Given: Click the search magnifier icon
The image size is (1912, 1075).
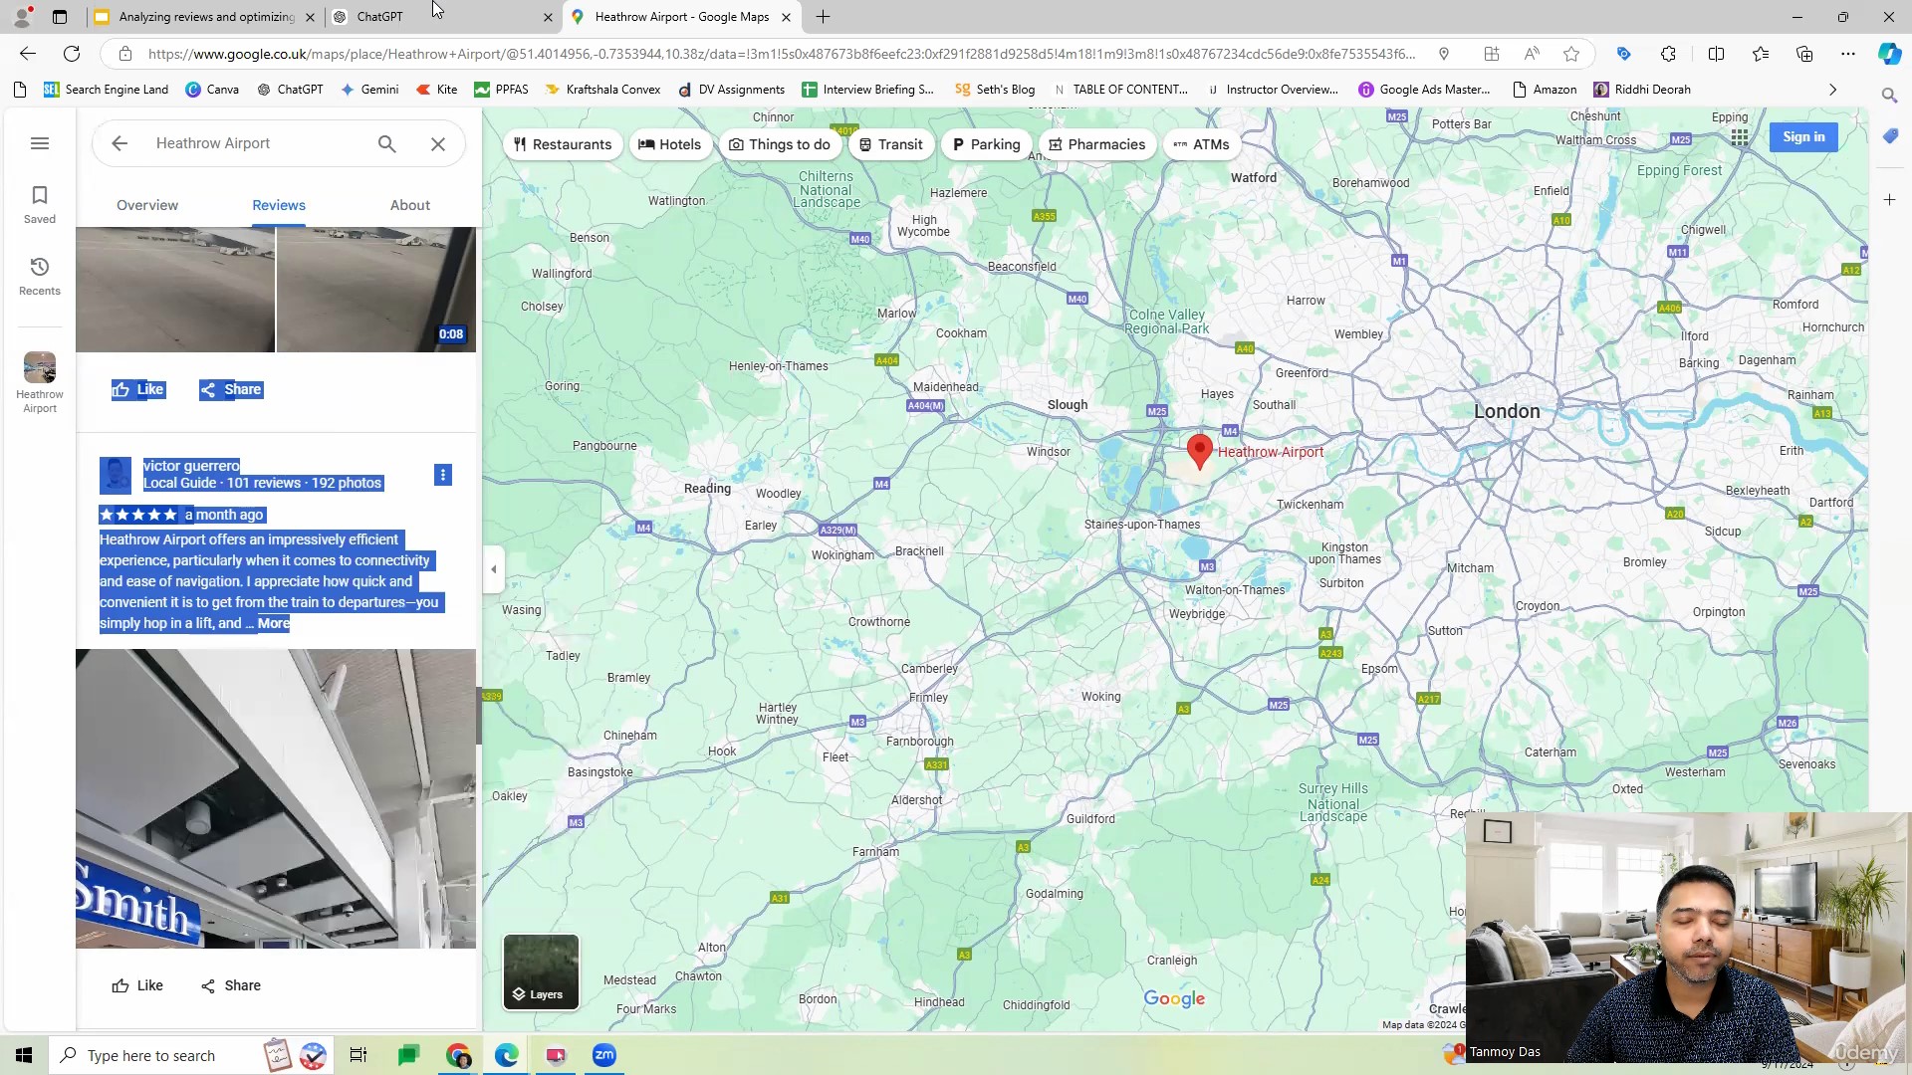Looking at the screenshot, I should click(387, 143).
